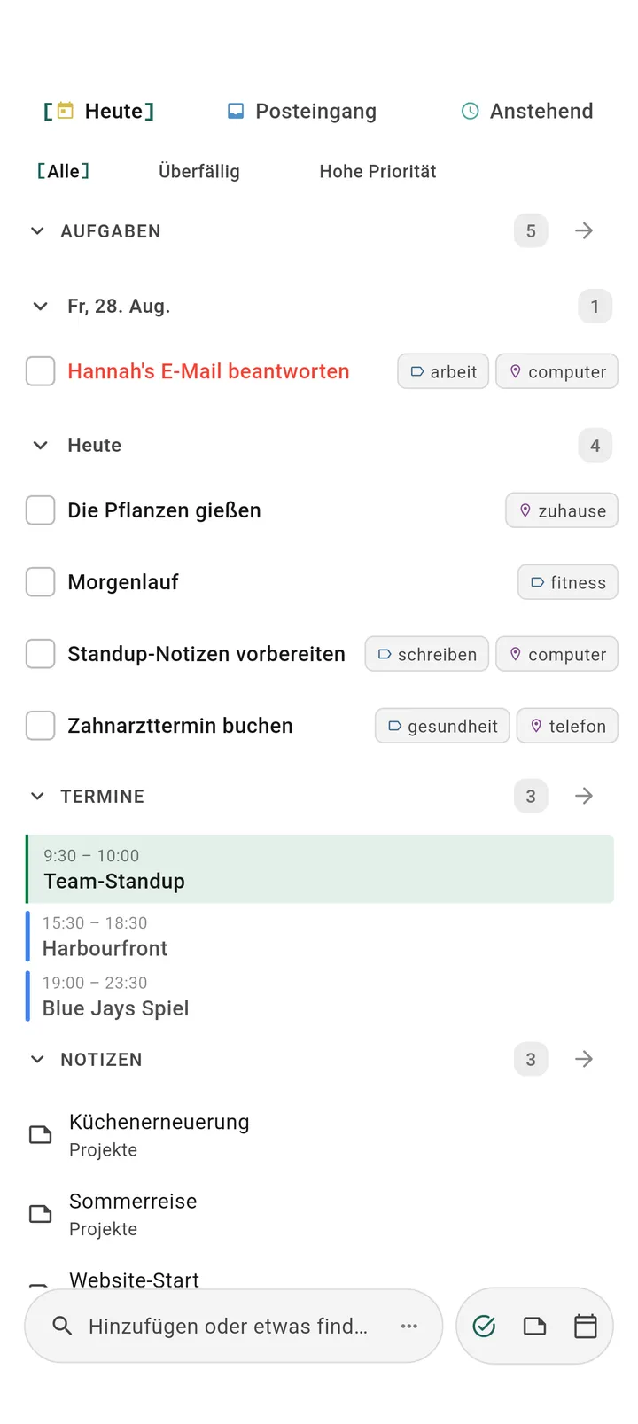Open the Harbourfront appointment
638x1424 pixels.
click(x=320, y=937)
